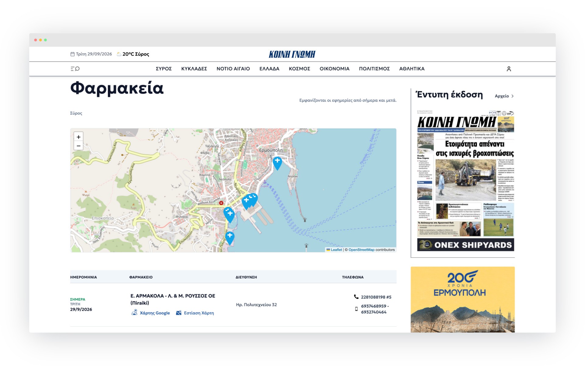Select the bottommost pharmacy marker on map
This screenshot has width=585, height=366.
click(230, 238)
